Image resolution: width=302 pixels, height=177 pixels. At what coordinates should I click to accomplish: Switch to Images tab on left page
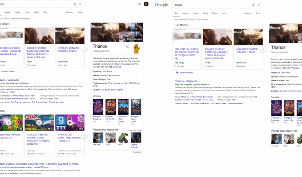click(x=7, y=12)
